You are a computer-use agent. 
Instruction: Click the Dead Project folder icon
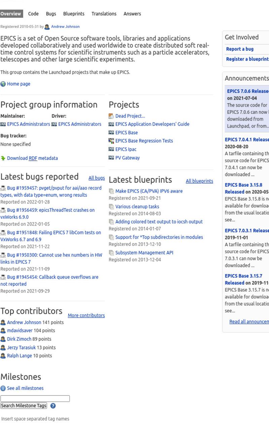(x=111, y=116)
